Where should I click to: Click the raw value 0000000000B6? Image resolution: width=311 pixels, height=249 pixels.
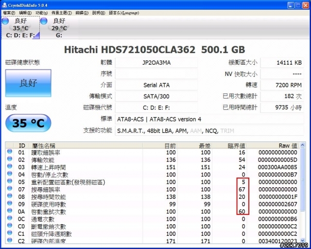pyautogui.click(x=278, y=219)
